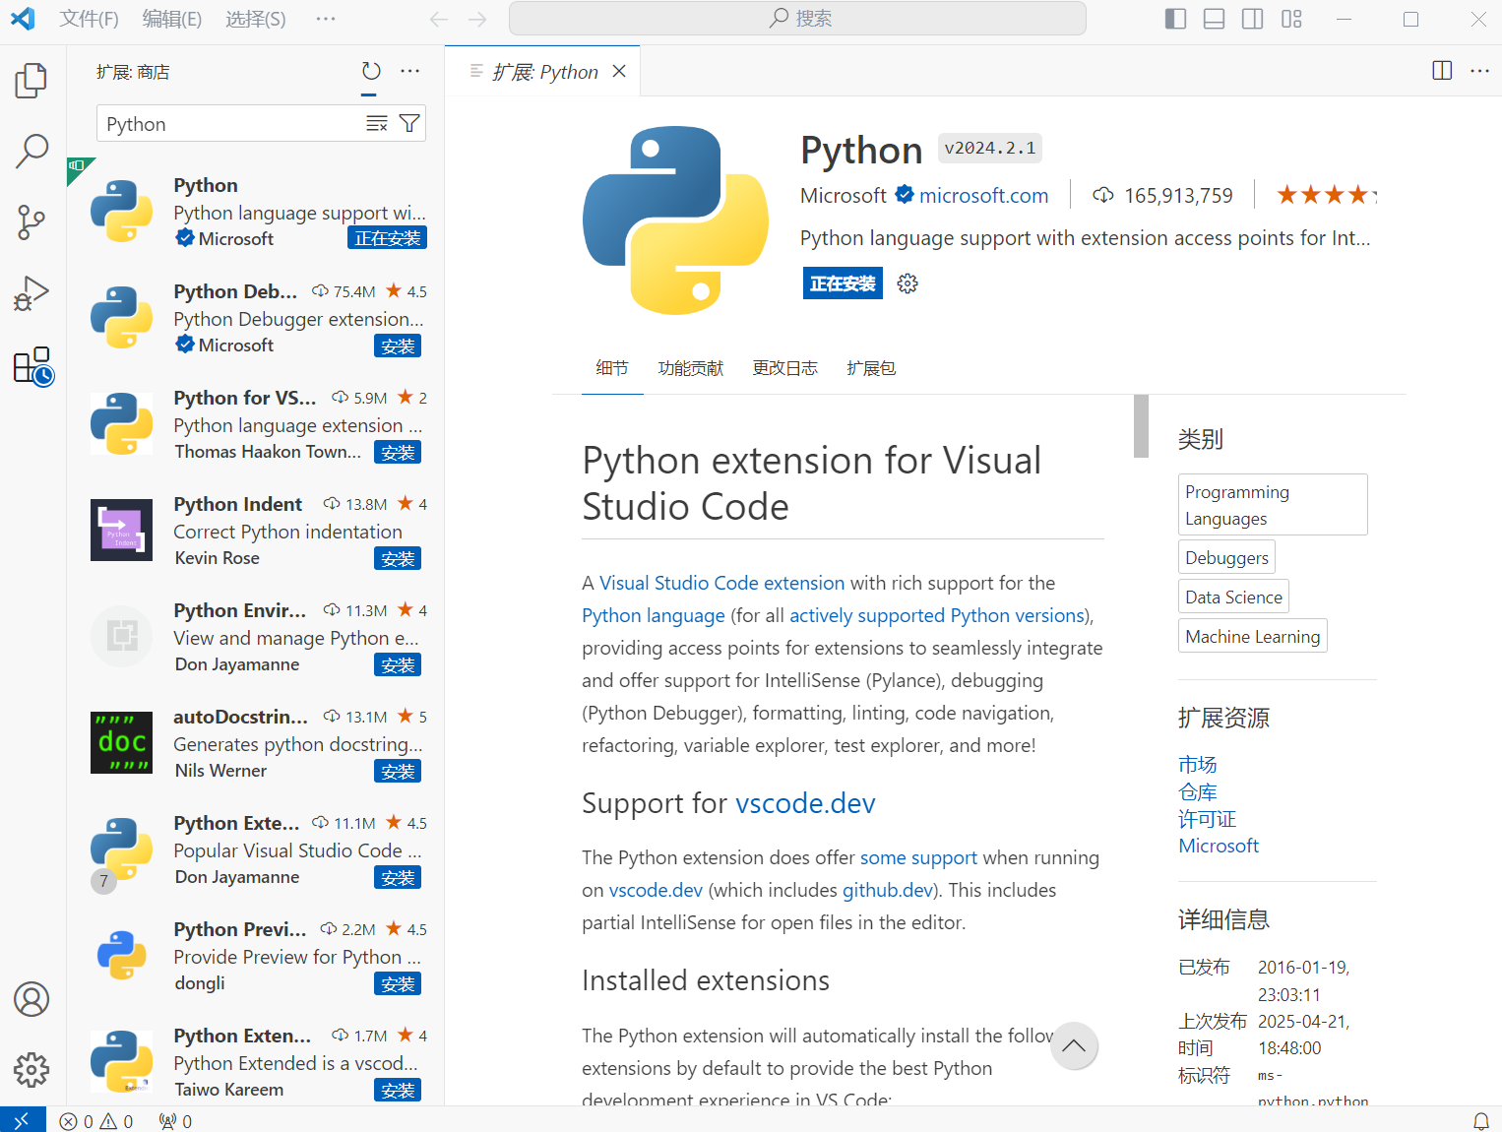This screenshot has height=1132, width=1502.
Task: Click the extensions search input field
Action: tap(231, 124)
